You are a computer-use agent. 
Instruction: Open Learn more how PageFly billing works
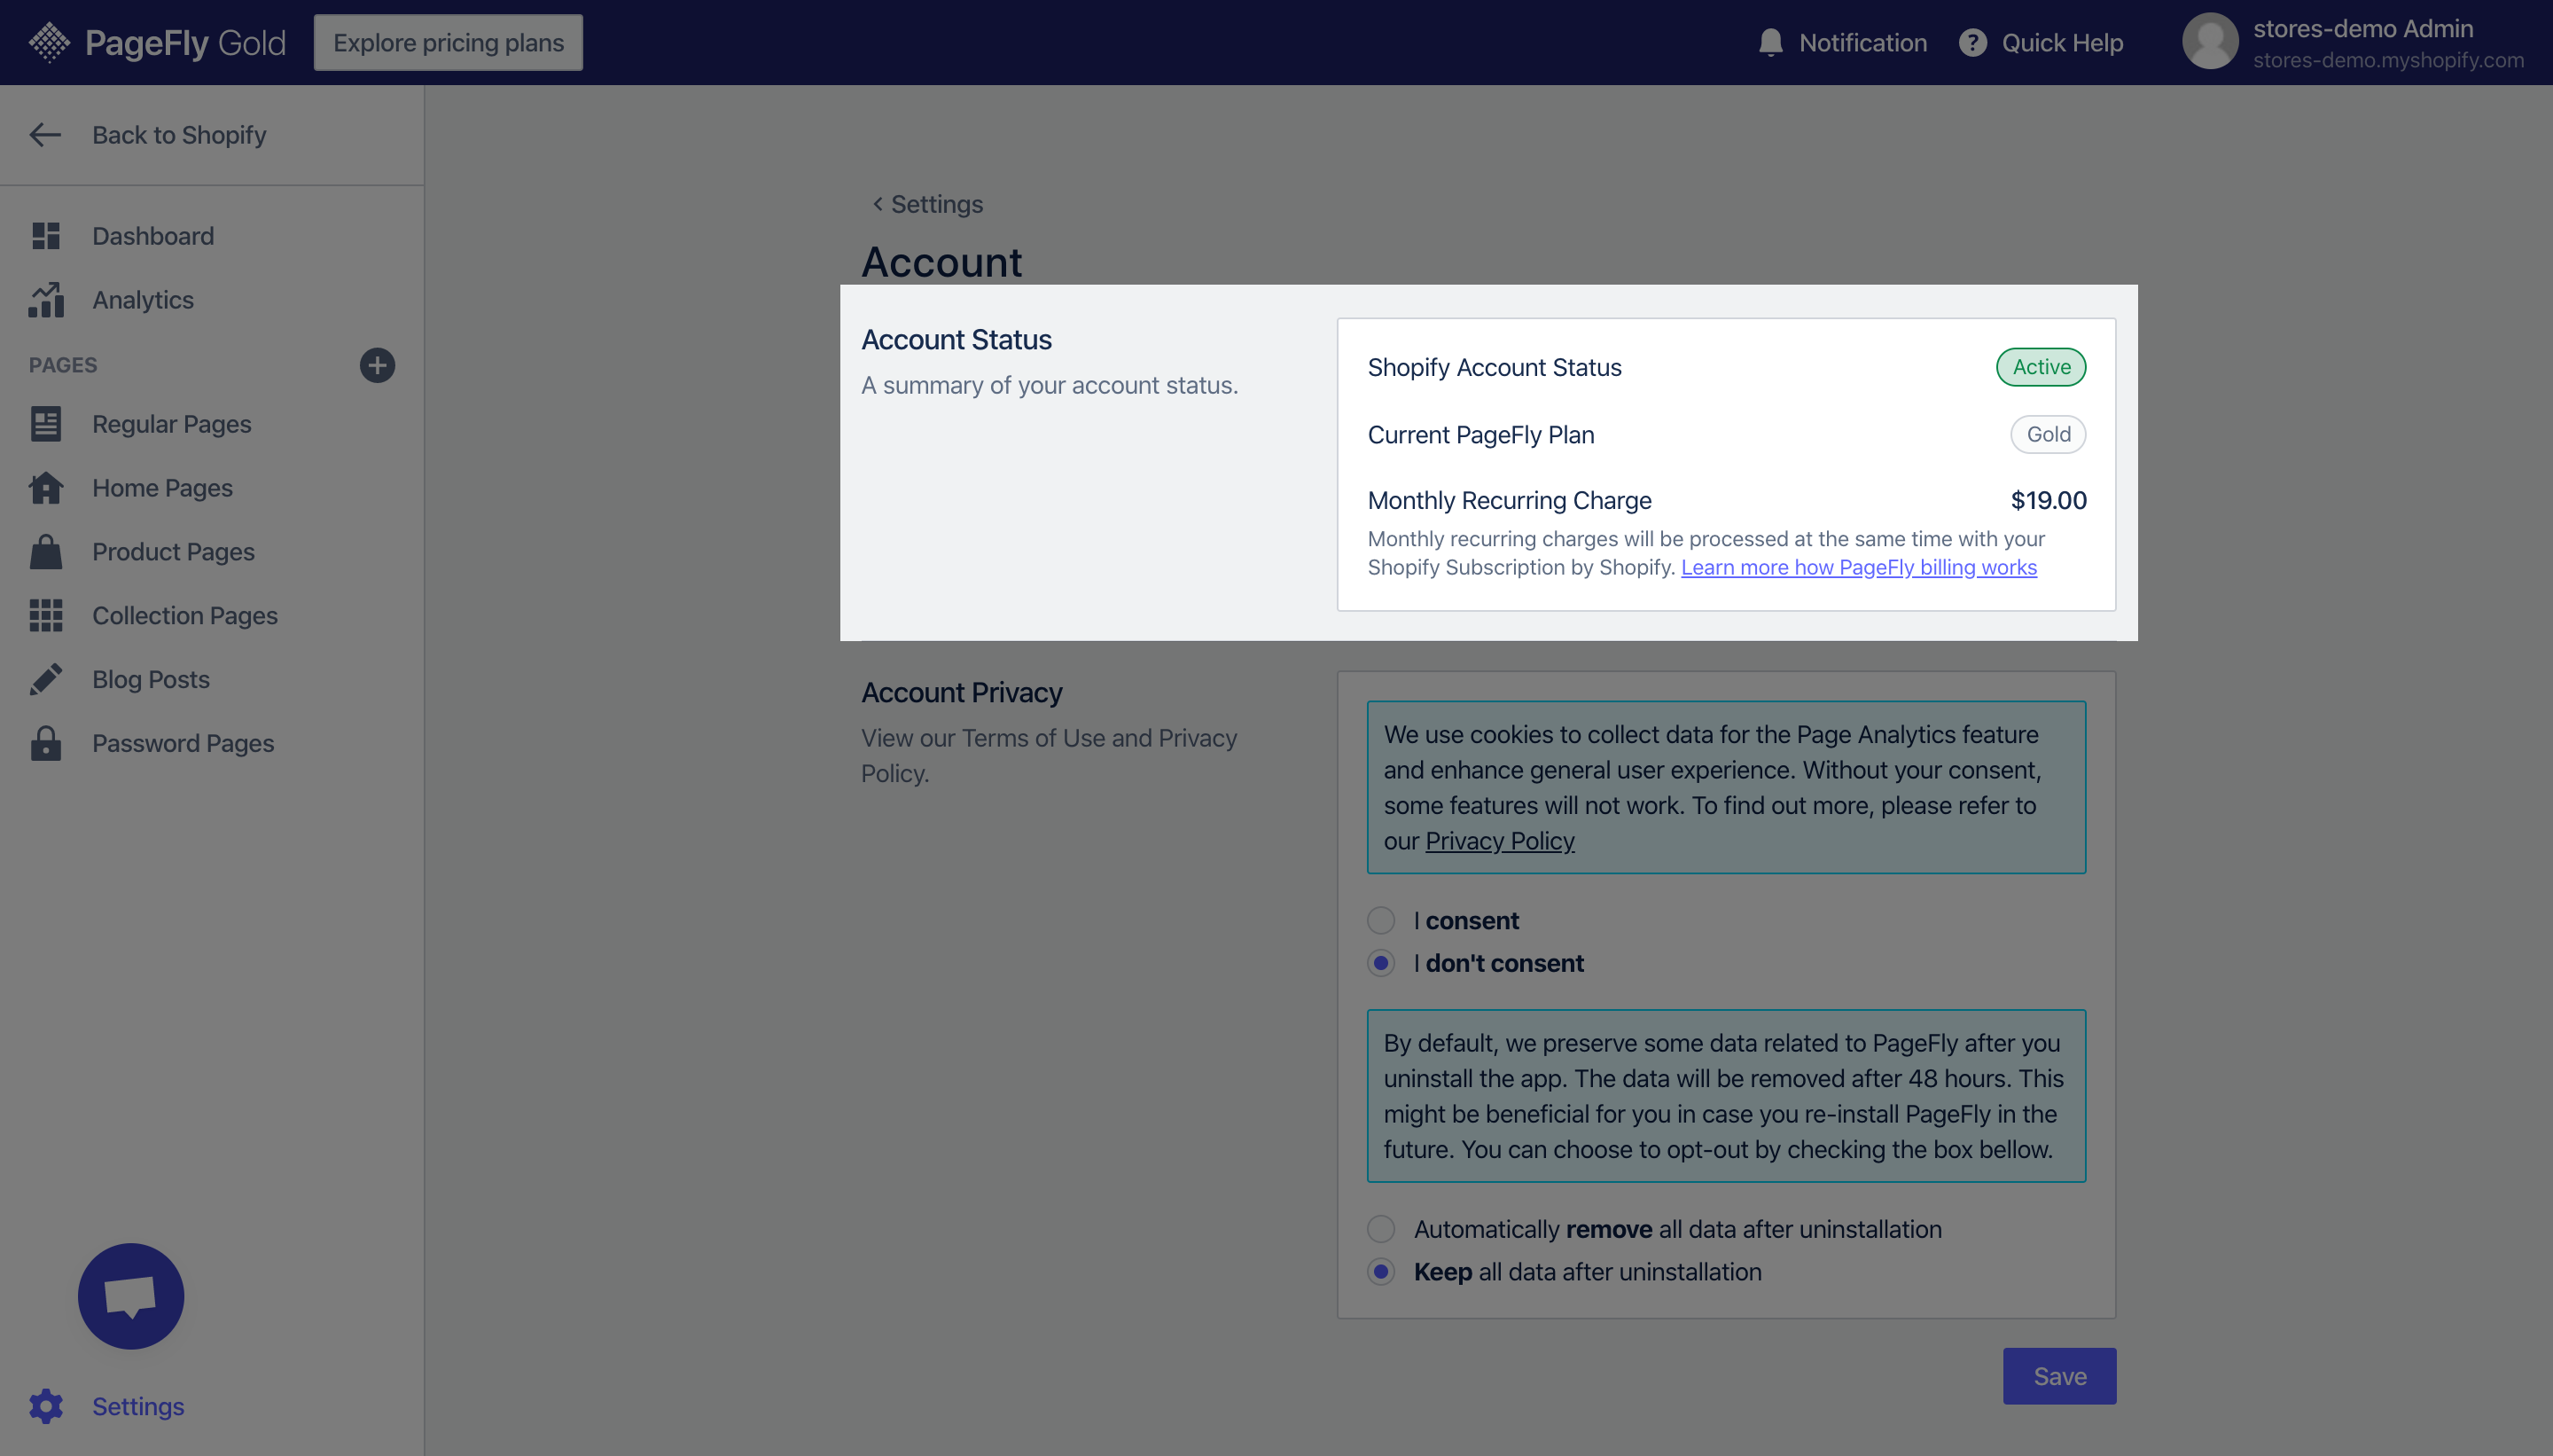click(1858, 567)
